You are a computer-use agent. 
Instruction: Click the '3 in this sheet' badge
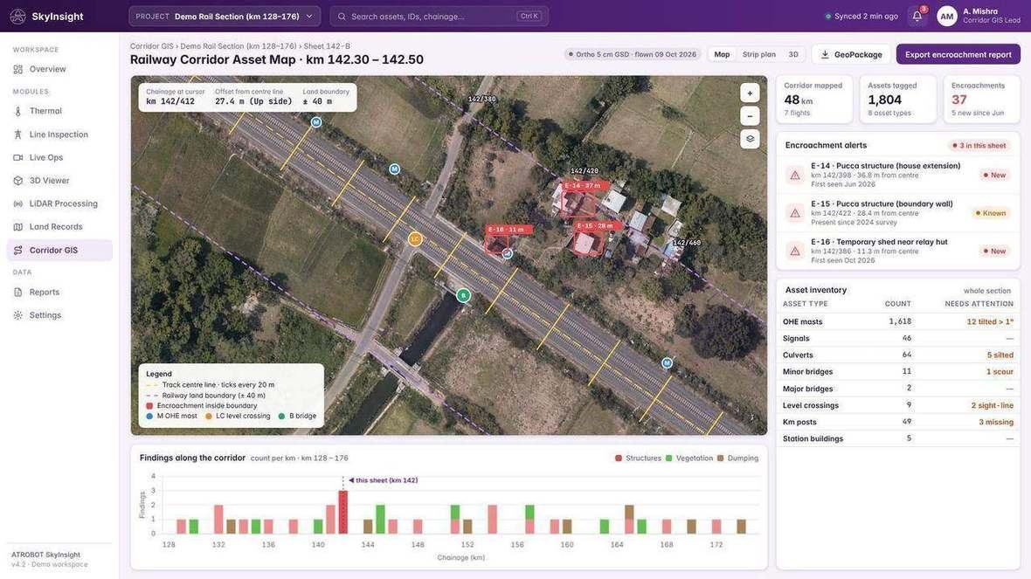click(979, 145)
